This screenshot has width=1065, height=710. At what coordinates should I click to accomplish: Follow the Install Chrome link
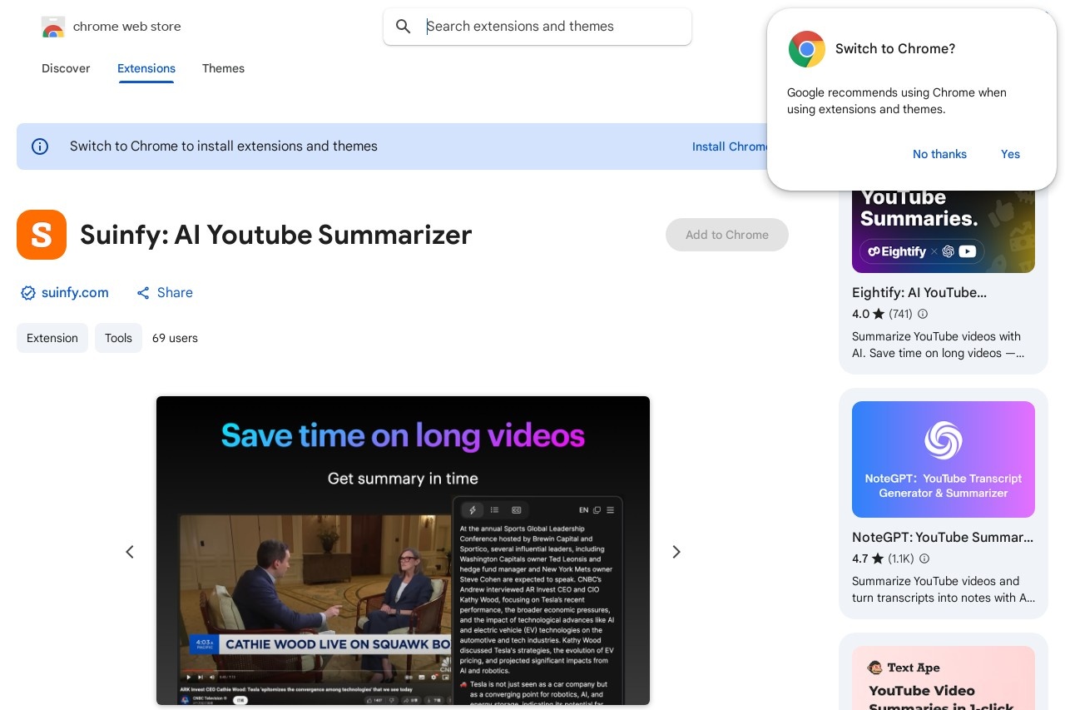tap(731, 146)
